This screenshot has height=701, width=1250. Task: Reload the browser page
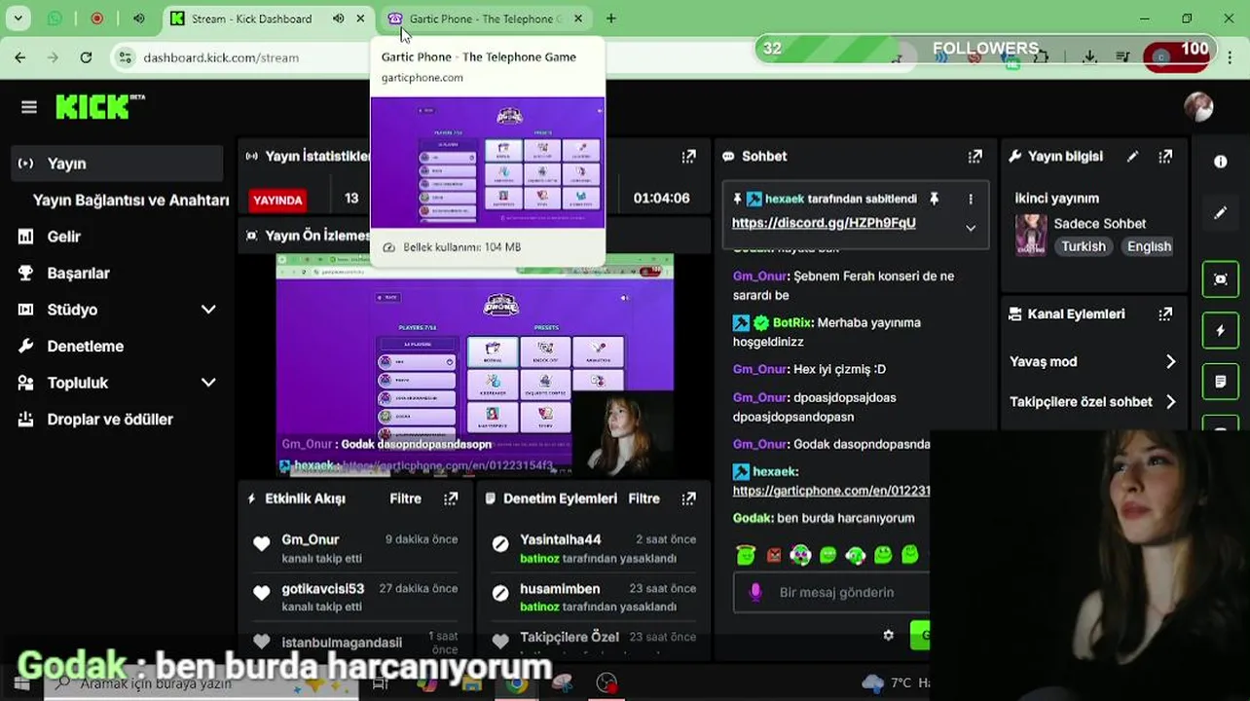86,57
